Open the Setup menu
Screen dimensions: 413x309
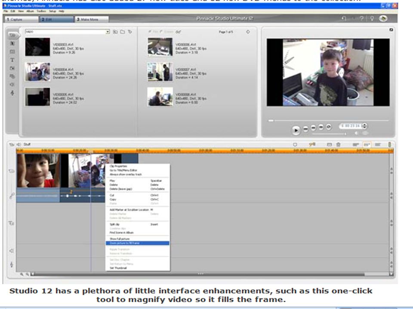52,11
